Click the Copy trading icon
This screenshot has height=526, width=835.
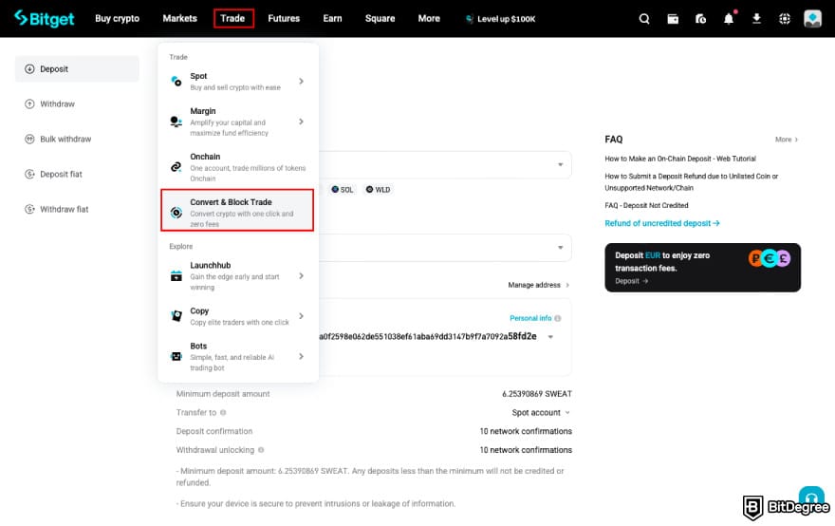tap(176, 315)
